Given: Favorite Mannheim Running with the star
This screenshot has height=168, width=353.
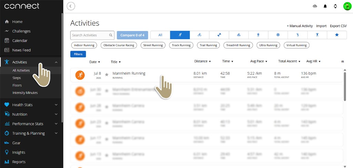Looking at the screenshot, I should pyautogui.click(x=107, y=74).
